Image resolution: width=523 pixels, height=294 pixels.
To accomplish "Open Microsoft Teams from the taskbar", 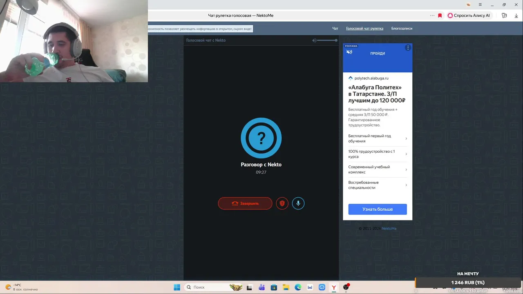I will [x=261, y=287].
